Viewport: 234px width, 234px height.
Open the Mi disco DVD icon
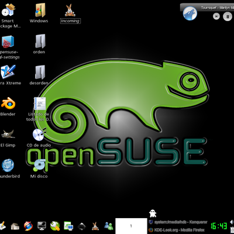pos(39,166)
